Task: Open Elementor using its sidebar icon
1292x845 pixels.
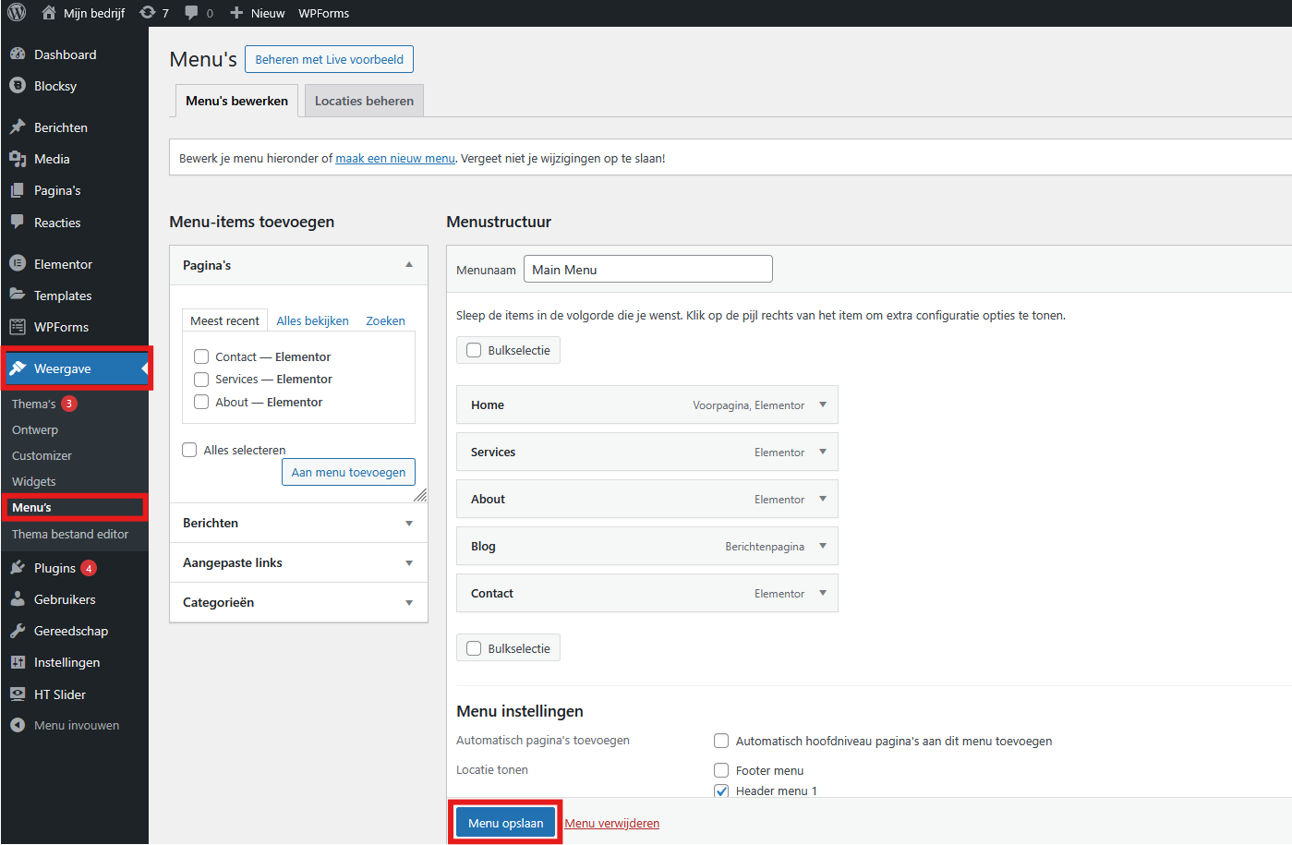Action: click(x=18, y=264)
